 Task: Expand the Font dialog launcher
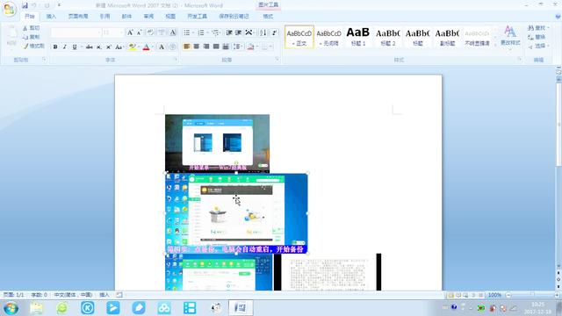coord(176,60)
